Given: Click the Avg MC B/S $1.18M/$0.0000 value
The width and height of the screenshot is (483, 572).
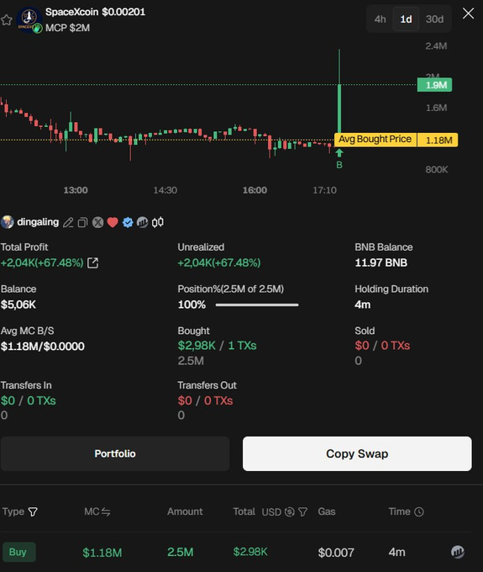Looking at the screenshot, I should click(42, 347).
